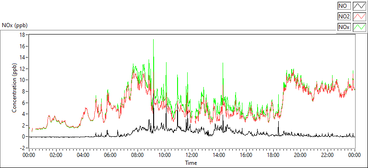Viewport: 368px width, 168px height.
Task: Click the 12:00 x-axis time label
Action: click(x=192, y=155)
